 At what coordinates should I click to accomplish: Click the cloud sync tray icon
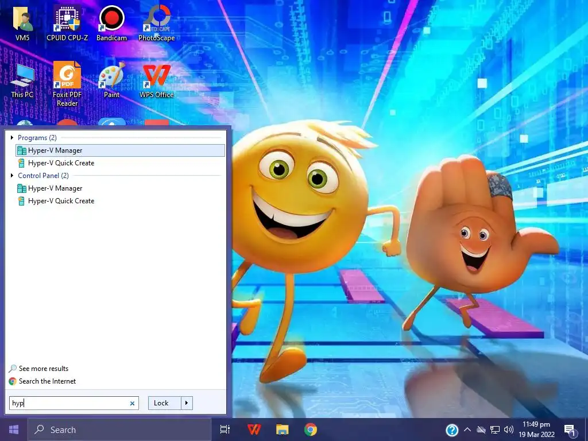[x=481, y=430]
